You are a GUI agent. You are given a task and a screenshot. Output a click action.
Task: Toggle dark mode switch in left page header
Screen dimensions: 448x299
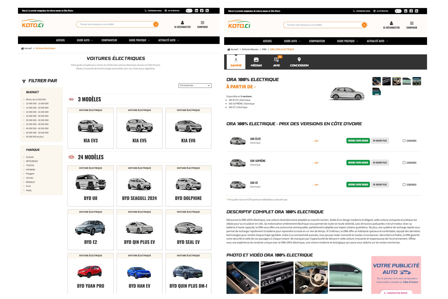189,10
